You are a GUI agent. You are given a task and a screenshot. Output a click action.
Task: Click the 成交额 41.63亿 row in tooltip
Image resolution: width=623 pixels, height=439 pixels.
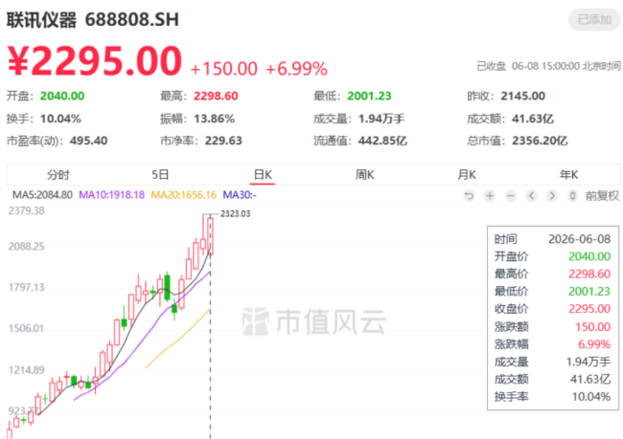(x=552, y=379)
